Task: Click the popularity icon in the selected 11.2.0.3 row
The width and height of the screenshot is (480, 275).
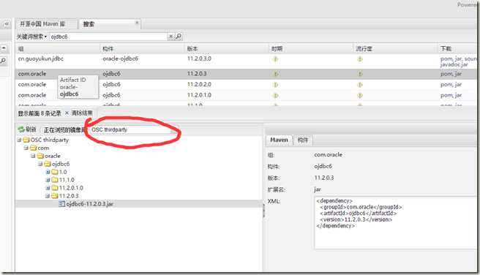Action: [360, 74]
